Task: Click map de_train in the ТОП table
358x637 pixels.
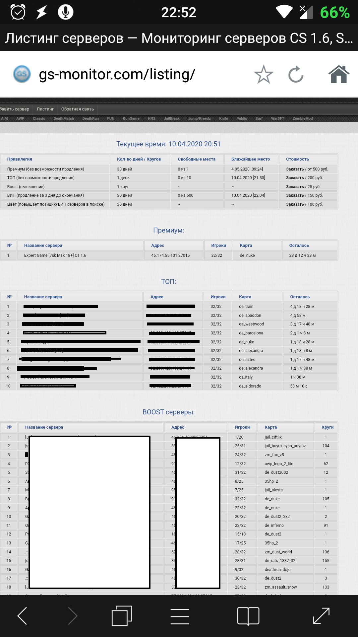Action: pos(246,307)
